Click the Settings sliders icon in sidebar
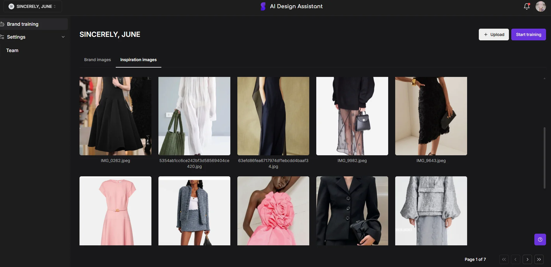551x267 pixels. pos(2,37)
